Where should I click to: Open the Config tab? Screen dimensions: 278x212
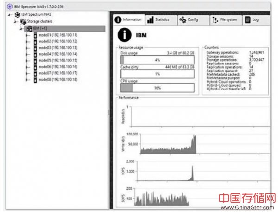[x=189, y=20]
